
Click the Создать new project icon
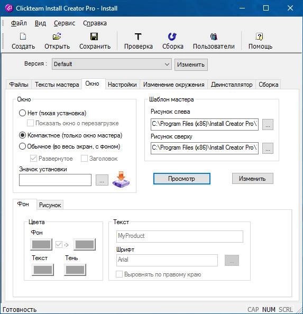pos(23,36)
